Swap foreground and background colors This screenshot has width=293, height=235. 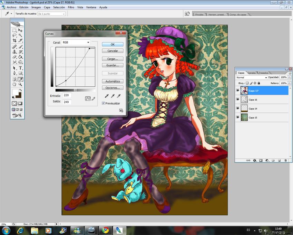[21, 90]
